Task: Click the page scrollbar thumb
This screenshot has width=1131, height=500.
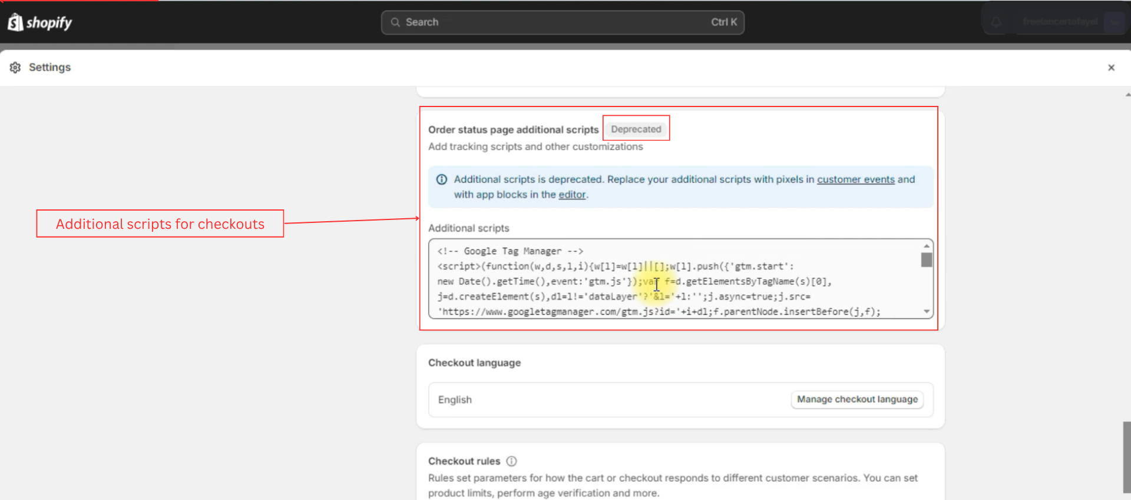Action: [x=1126, y=456]
